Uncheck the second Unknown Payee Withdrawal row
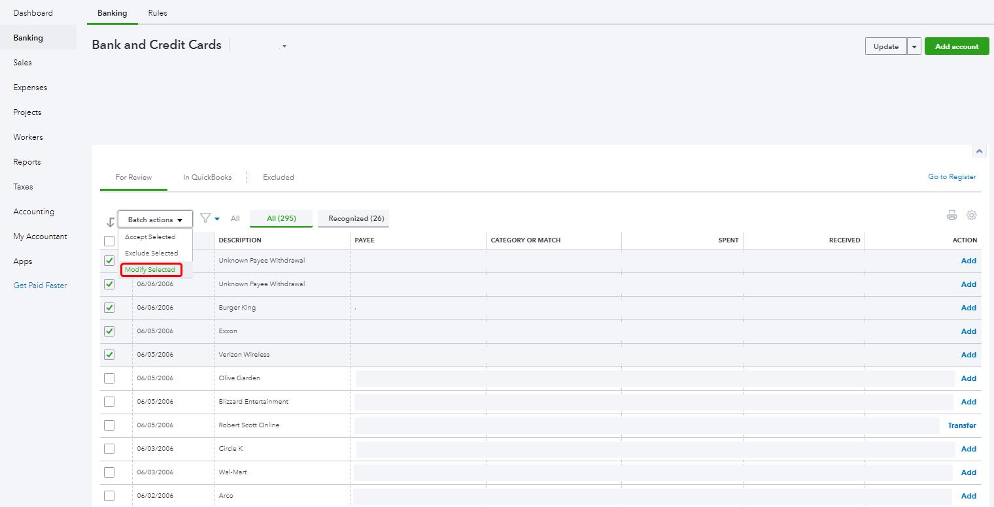 (109, 284)
